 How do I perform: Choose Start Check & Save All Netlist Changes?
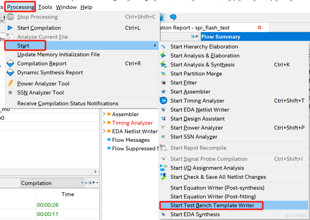[x=234, y=177]
